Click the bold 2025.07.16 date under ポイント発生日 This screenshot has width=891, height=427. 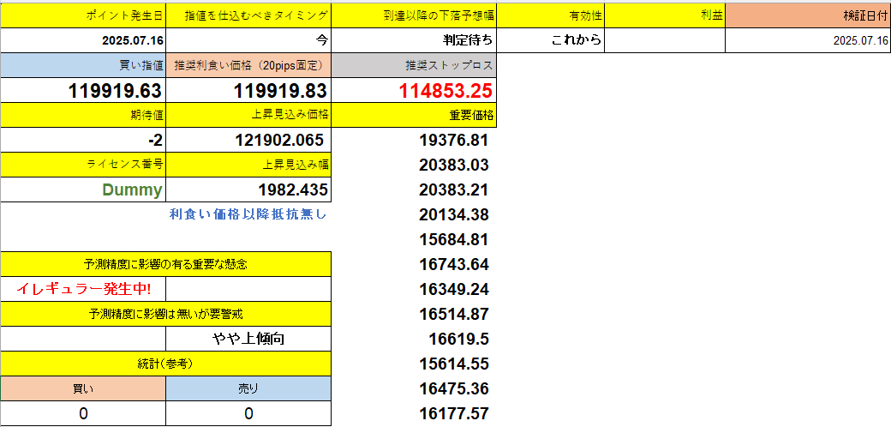[x=83, y=41]
